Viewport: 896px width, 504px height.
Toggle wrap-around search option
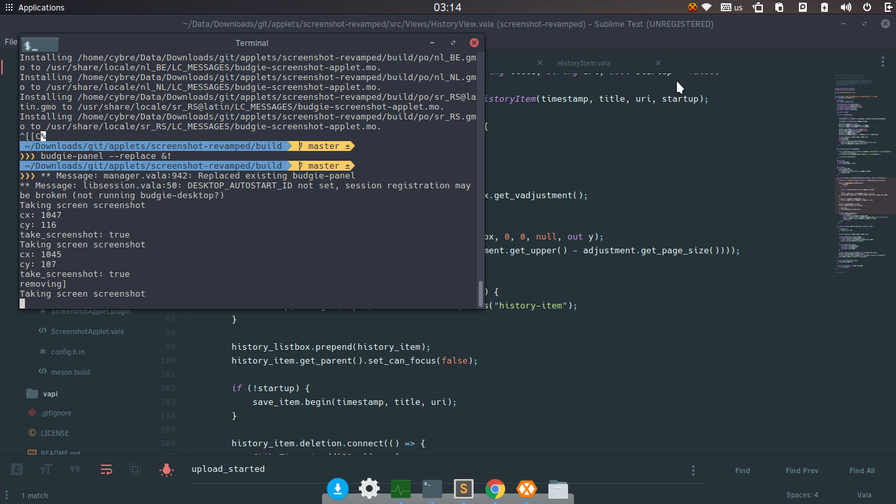(x=106, y=470)
